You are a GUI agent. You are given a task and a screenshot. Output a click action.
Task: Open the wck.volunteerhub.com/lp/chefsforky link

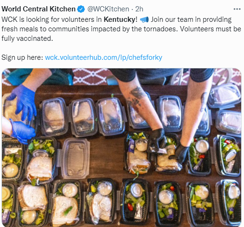pos(103,57)
